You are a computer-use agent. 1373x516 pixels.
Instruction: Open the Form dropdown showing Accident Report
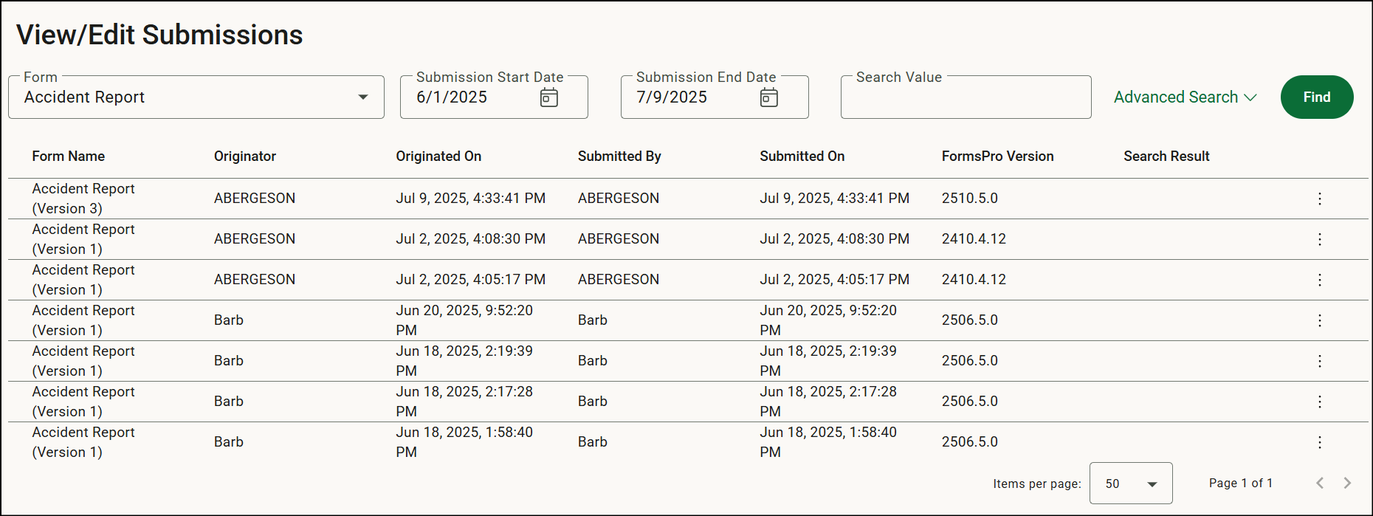click(x=196, y=97)
